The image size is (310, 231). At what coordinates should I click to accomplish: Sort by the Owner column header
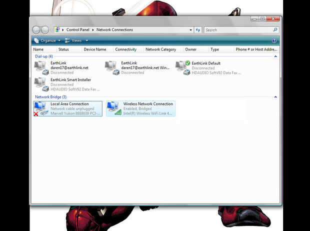pos(191,49)
